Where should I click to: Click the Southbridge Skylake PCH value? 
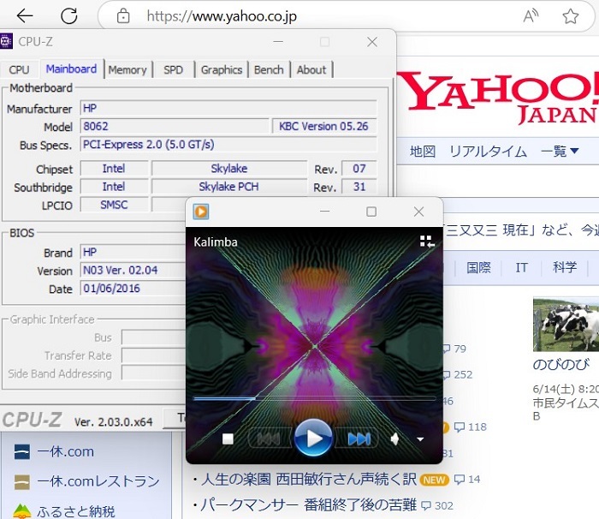[x=229, y=187]
